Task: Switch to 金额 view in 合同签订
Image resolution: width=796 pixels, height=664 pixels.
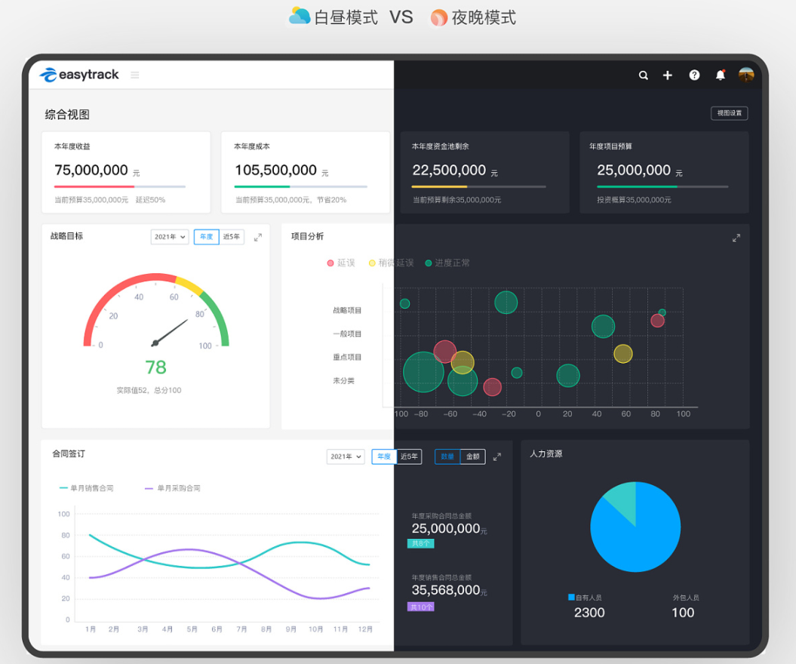Action: (x=472, y=456)
